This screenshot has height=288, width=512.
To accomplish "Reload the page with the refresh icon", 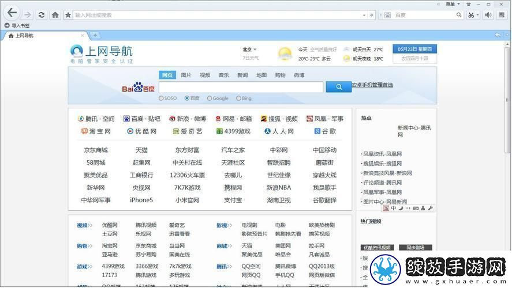I will click(42, 15).
